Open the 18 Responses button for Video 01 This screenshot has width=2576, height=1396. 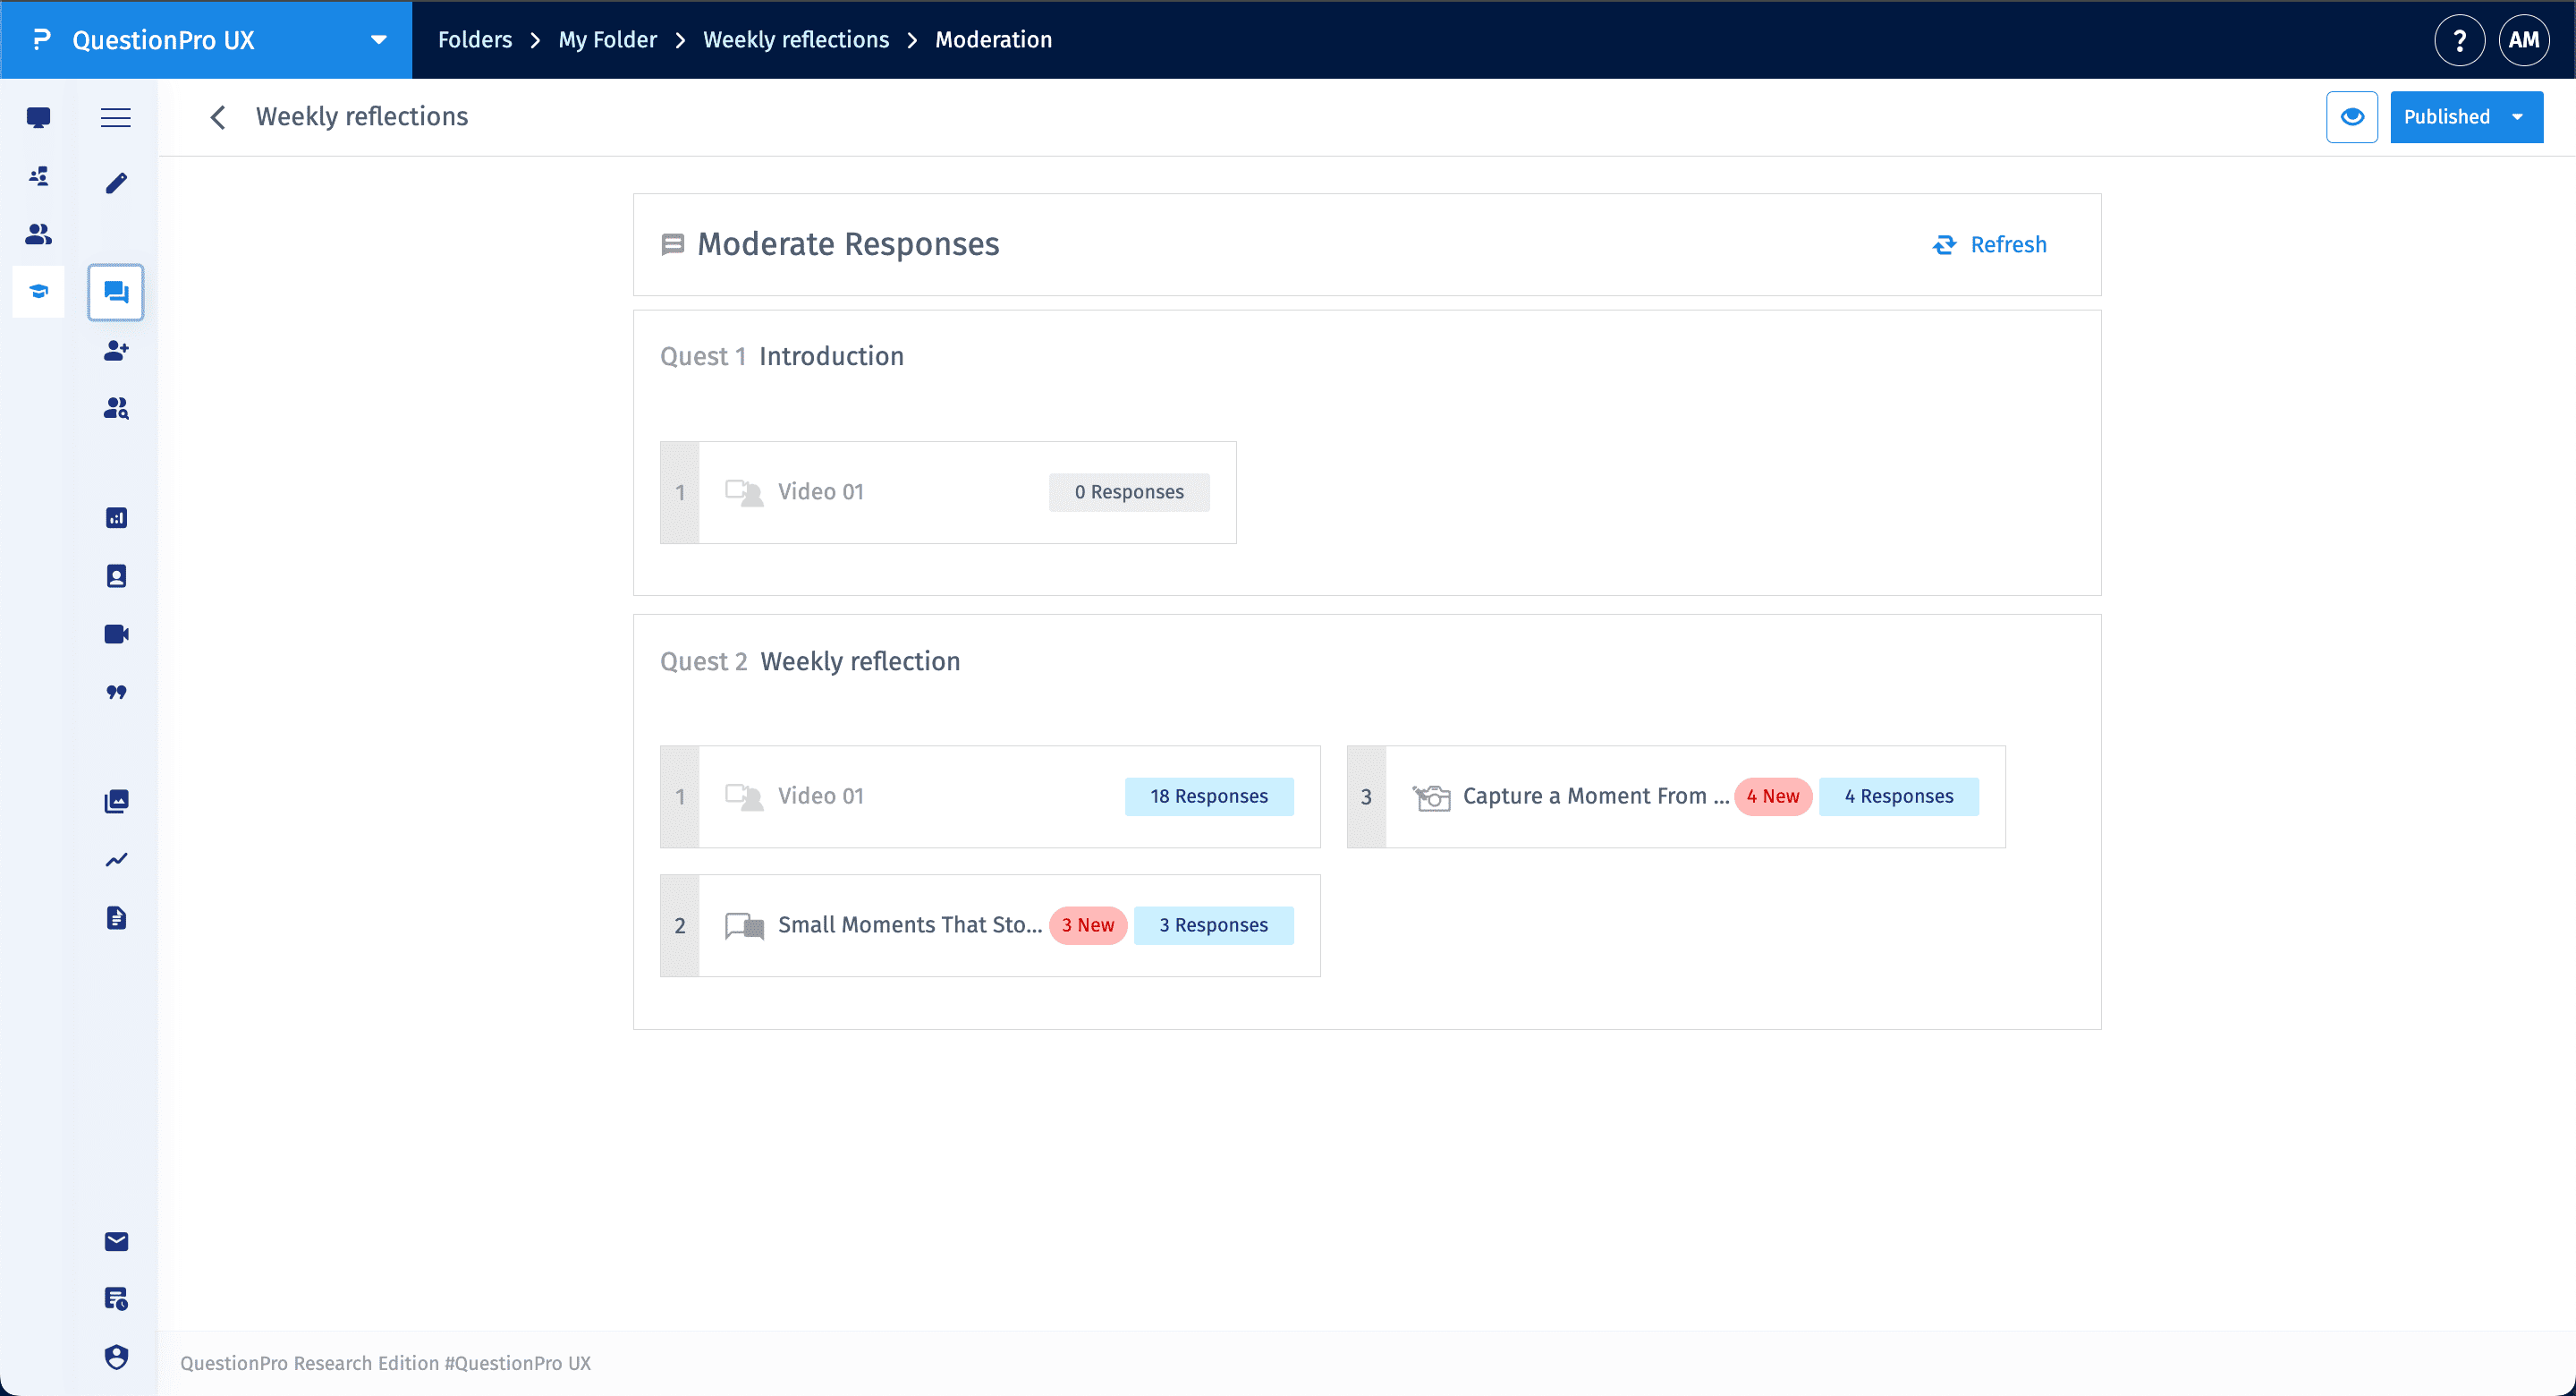pos(1208,796)
